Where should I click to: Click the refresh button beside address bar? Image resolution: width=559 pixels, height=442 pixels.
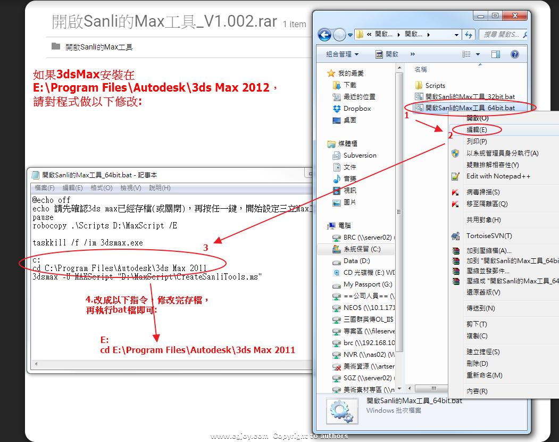pyautogui.click(x=469, y=35)
